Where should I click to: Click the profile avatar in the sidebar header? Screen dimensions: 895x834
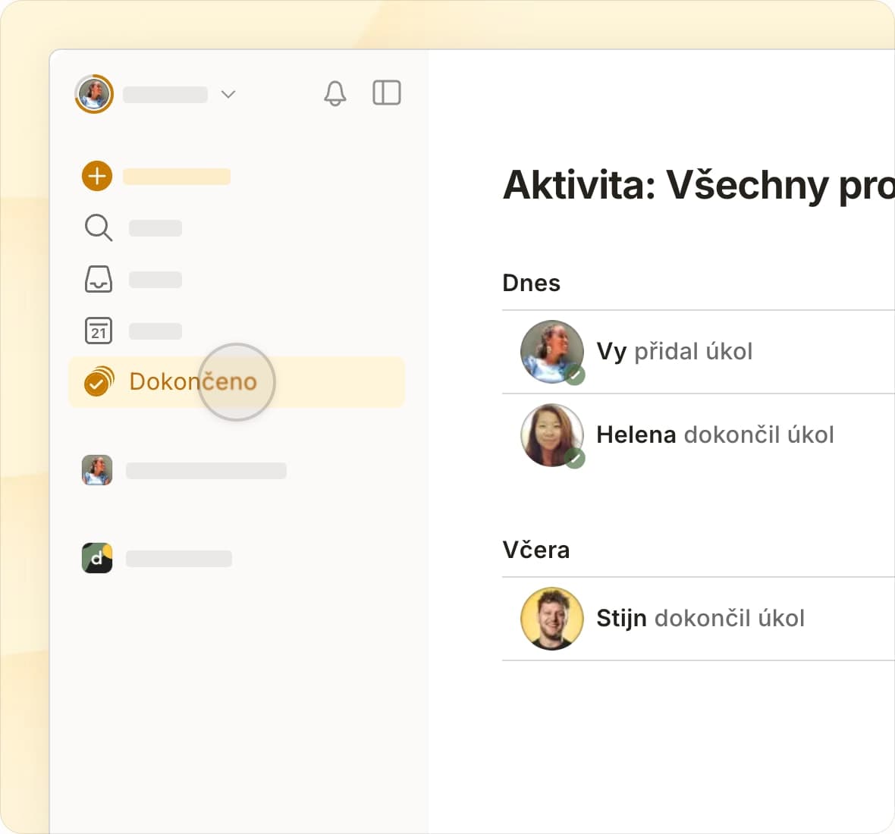(94, 94)
